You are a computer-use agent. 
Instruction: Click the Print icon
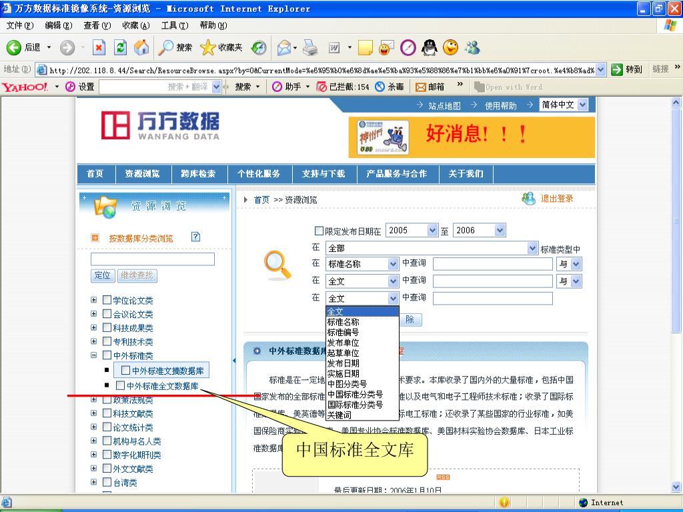(x=310, y=47)
